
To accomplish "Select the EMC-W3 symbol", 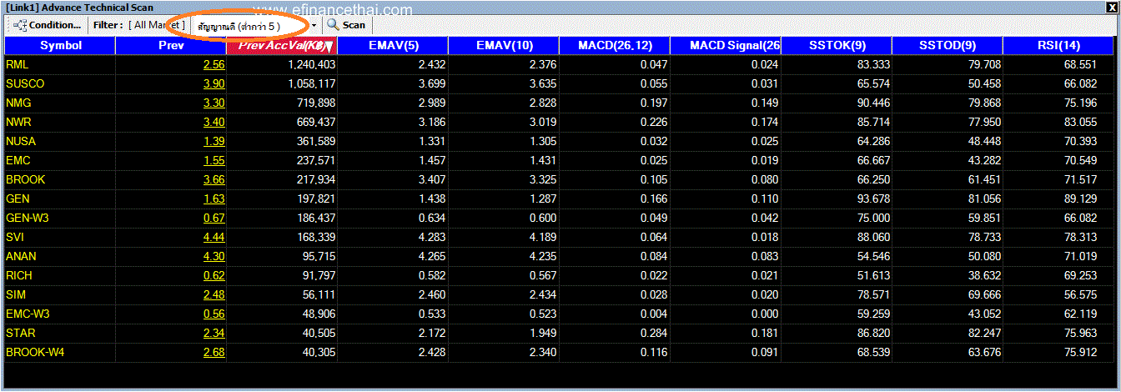I will pyautogui.click(x=28, y=314).
